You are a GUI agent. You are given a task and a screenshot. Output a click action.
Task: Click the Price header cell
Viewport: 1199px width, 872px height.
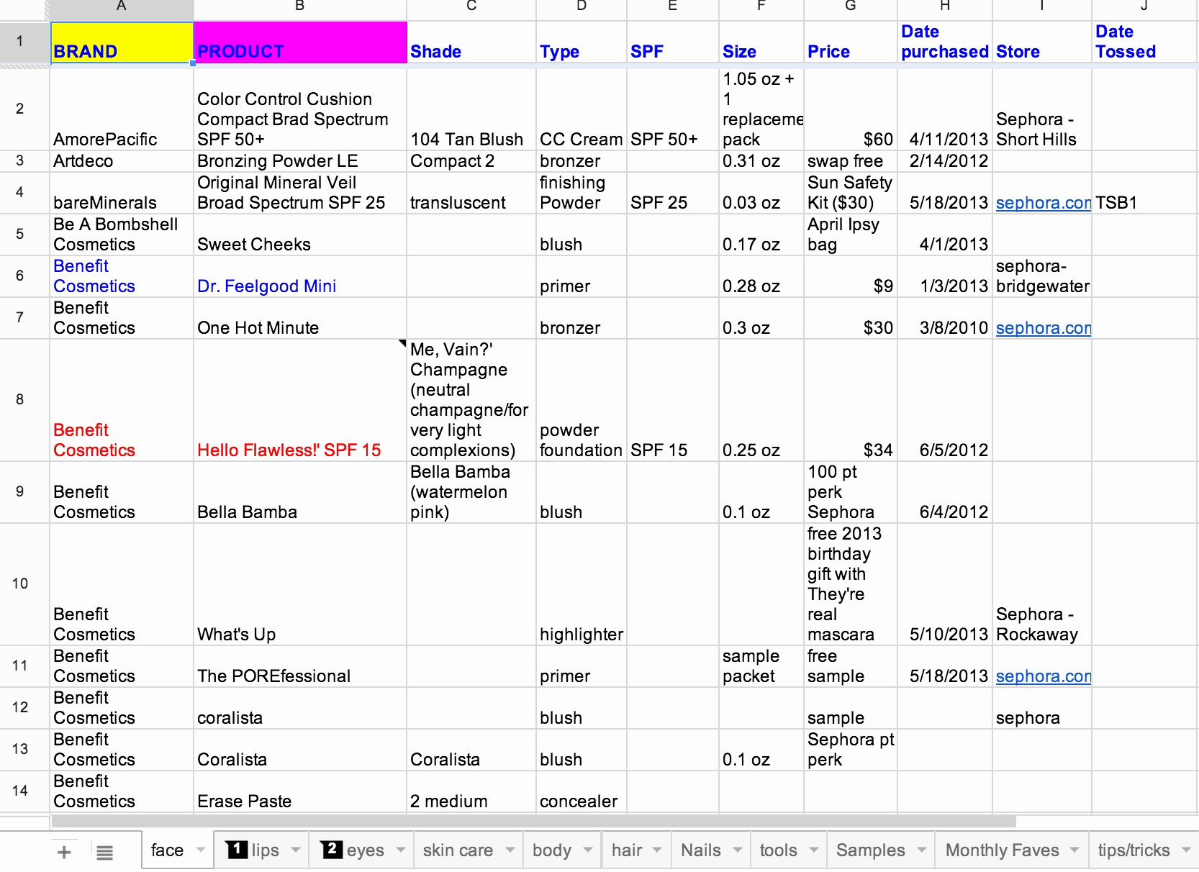851,42
